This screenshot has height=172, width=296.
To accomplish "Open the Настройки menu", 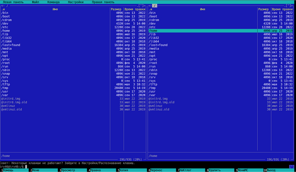I will [76, 2].
